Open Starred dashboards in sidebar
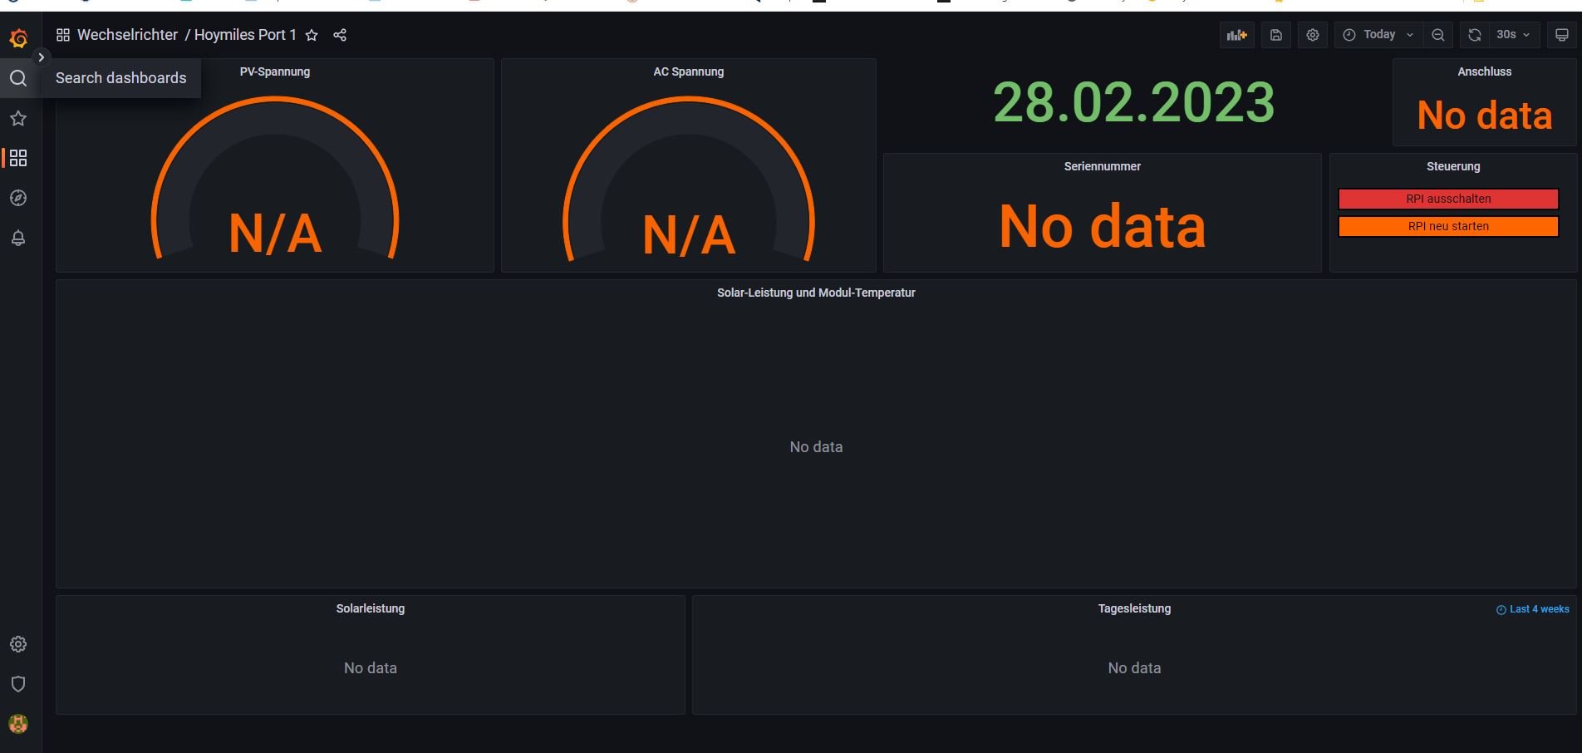Viewport: 1582px width, 753px height. (x=18, y=118)
